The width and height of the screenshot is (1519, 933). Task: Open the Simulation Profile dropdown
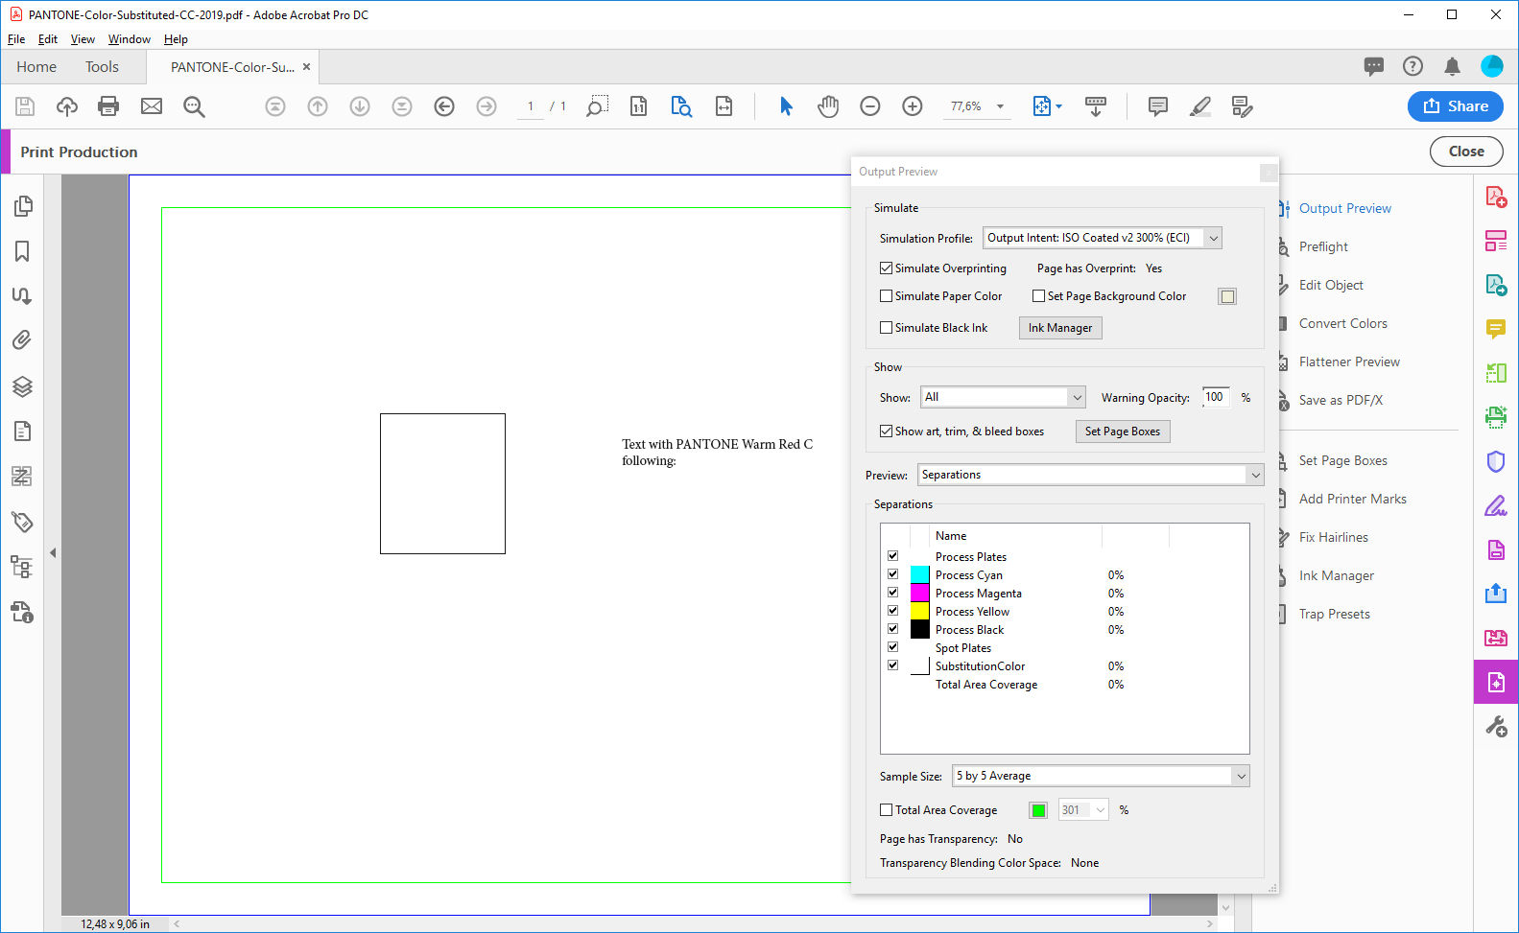point(1102,238)
